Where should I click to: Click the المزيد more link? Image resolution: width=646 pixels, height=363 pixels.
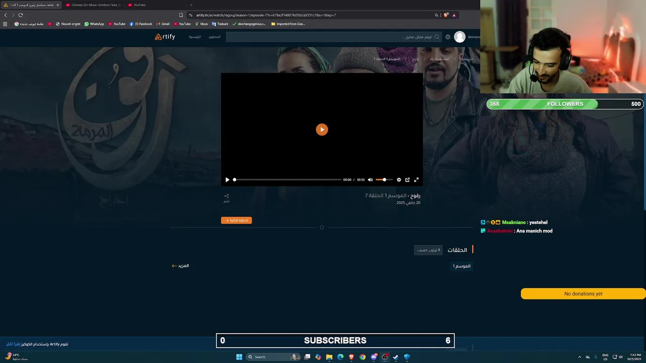pos(180,266)
